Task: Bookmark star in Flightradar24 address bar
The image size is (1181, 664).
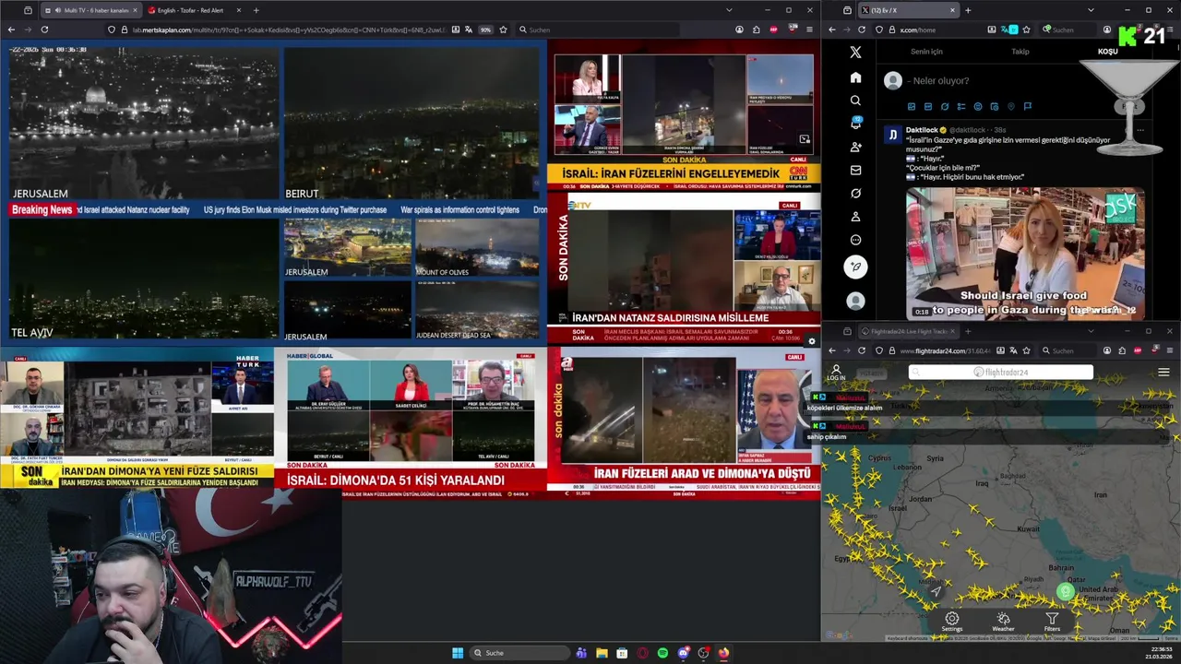Action: 1026,350
